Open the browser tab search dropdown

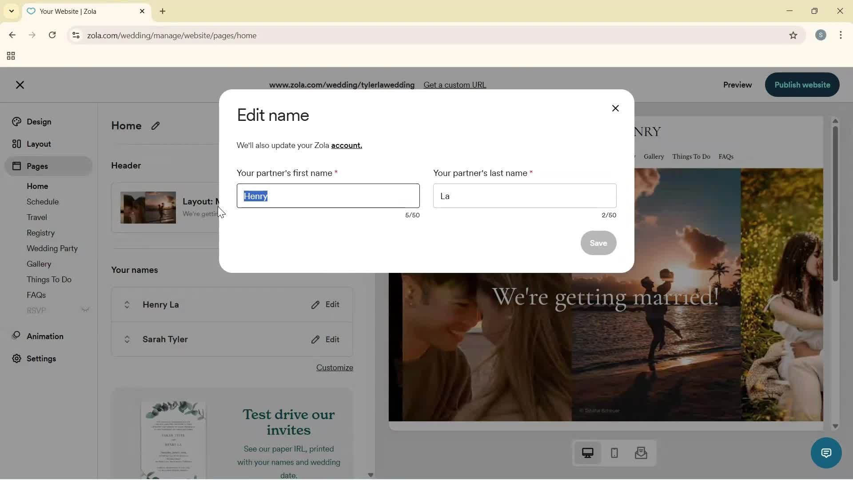[x=11, y=11]
